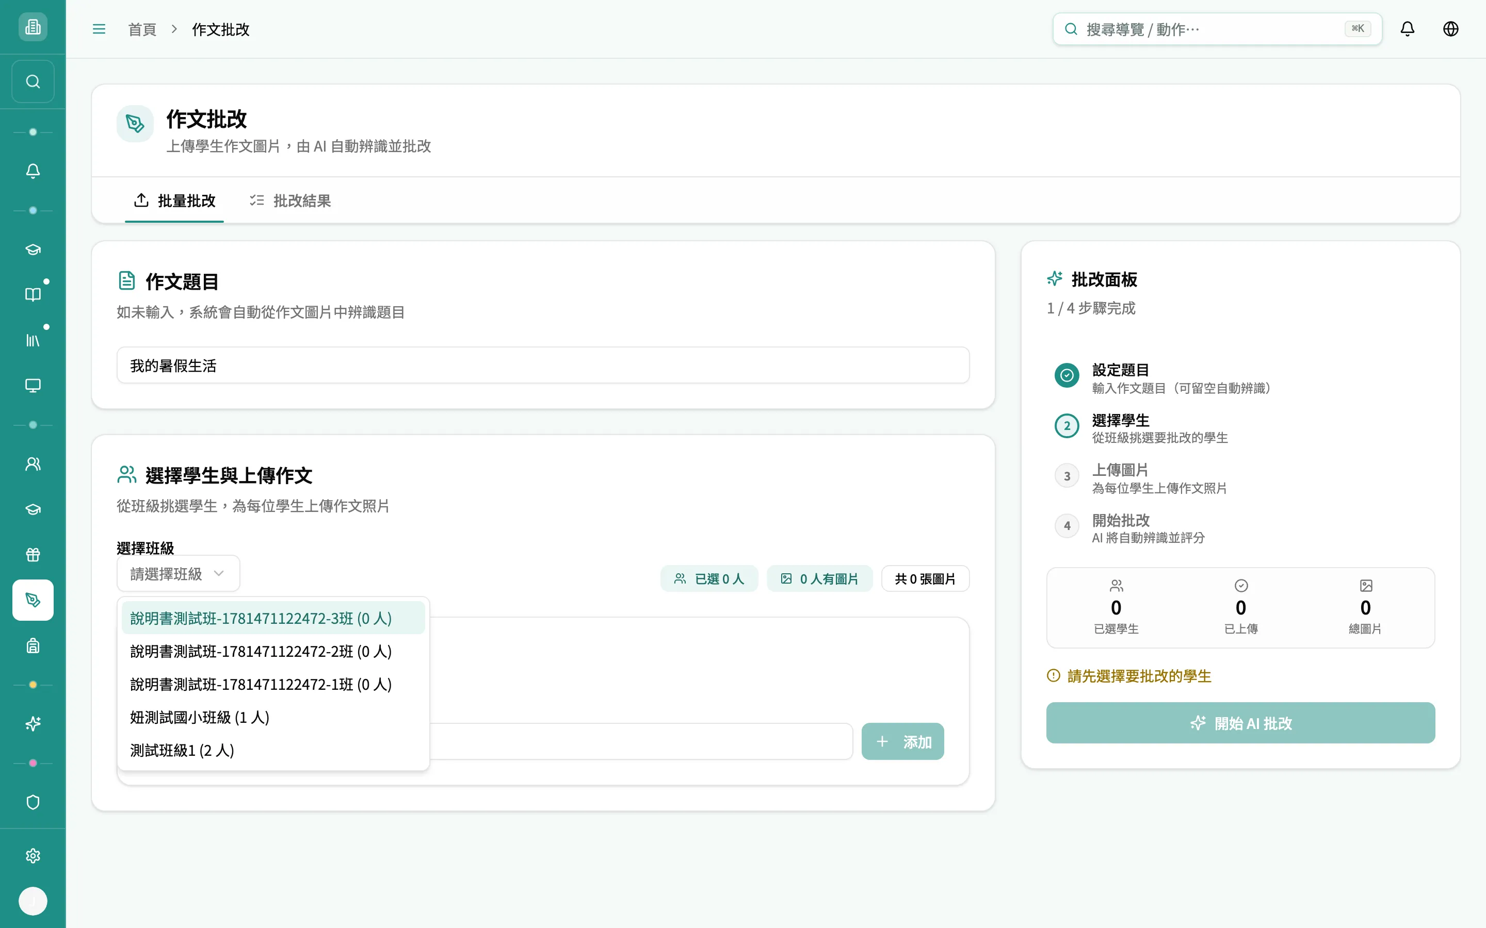Click the user avatar at sidebar bottom

[x=33, y=901]
